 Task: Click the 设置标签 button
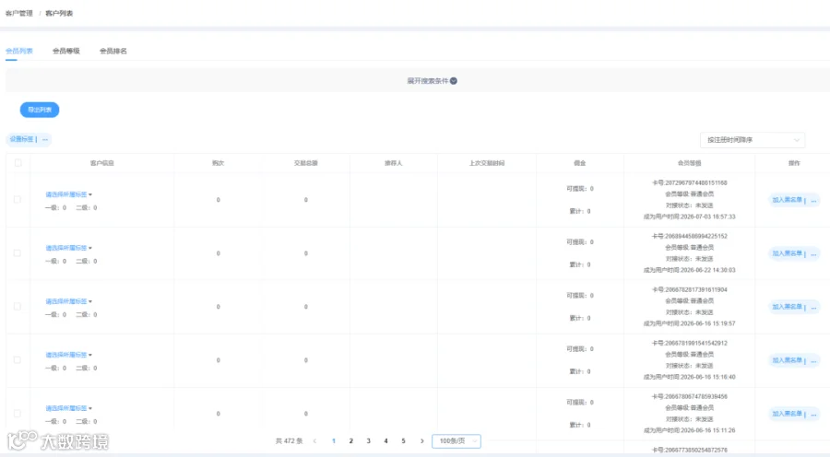(x=22, y=140)
